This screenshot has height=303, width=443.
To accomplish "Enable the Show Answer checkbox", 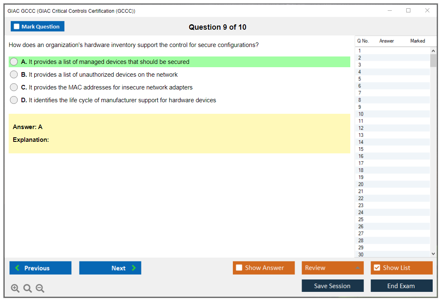I will (x=239, y=268).
